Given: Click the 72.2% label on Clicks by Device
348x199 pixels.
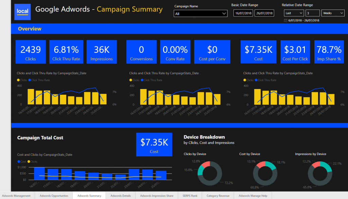Looking at the screenshot, I should point(229,183).
